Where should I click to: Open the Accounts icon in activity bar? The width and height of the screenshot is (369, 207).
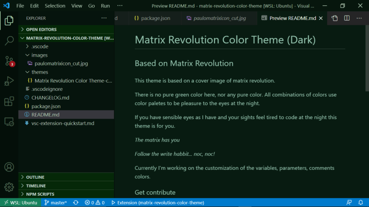(x=9, y=167)
